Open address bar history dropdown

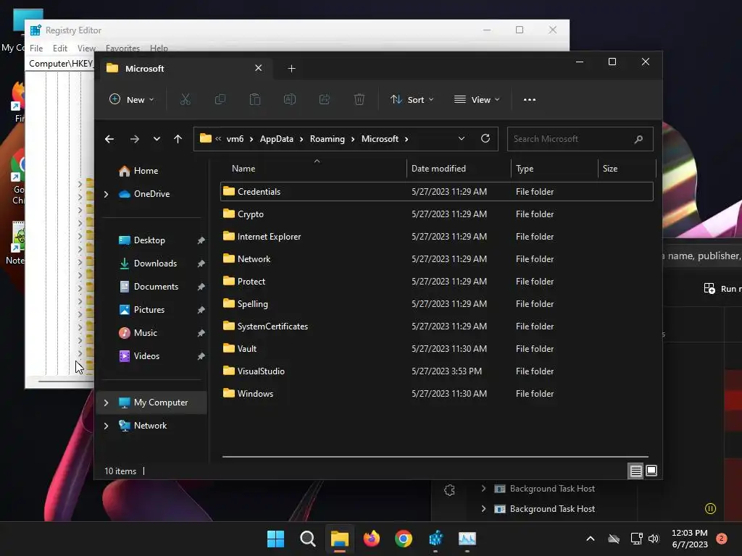click(x=462, y=138)
